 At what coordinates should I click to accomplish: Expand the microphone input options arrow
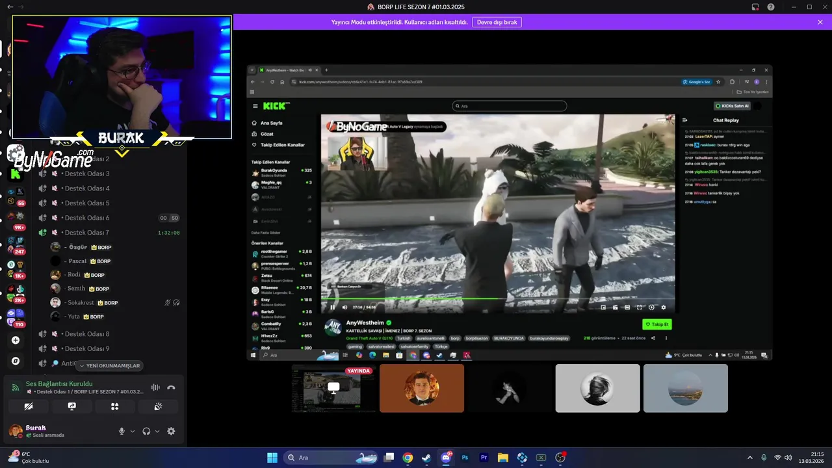pos(133,431)
